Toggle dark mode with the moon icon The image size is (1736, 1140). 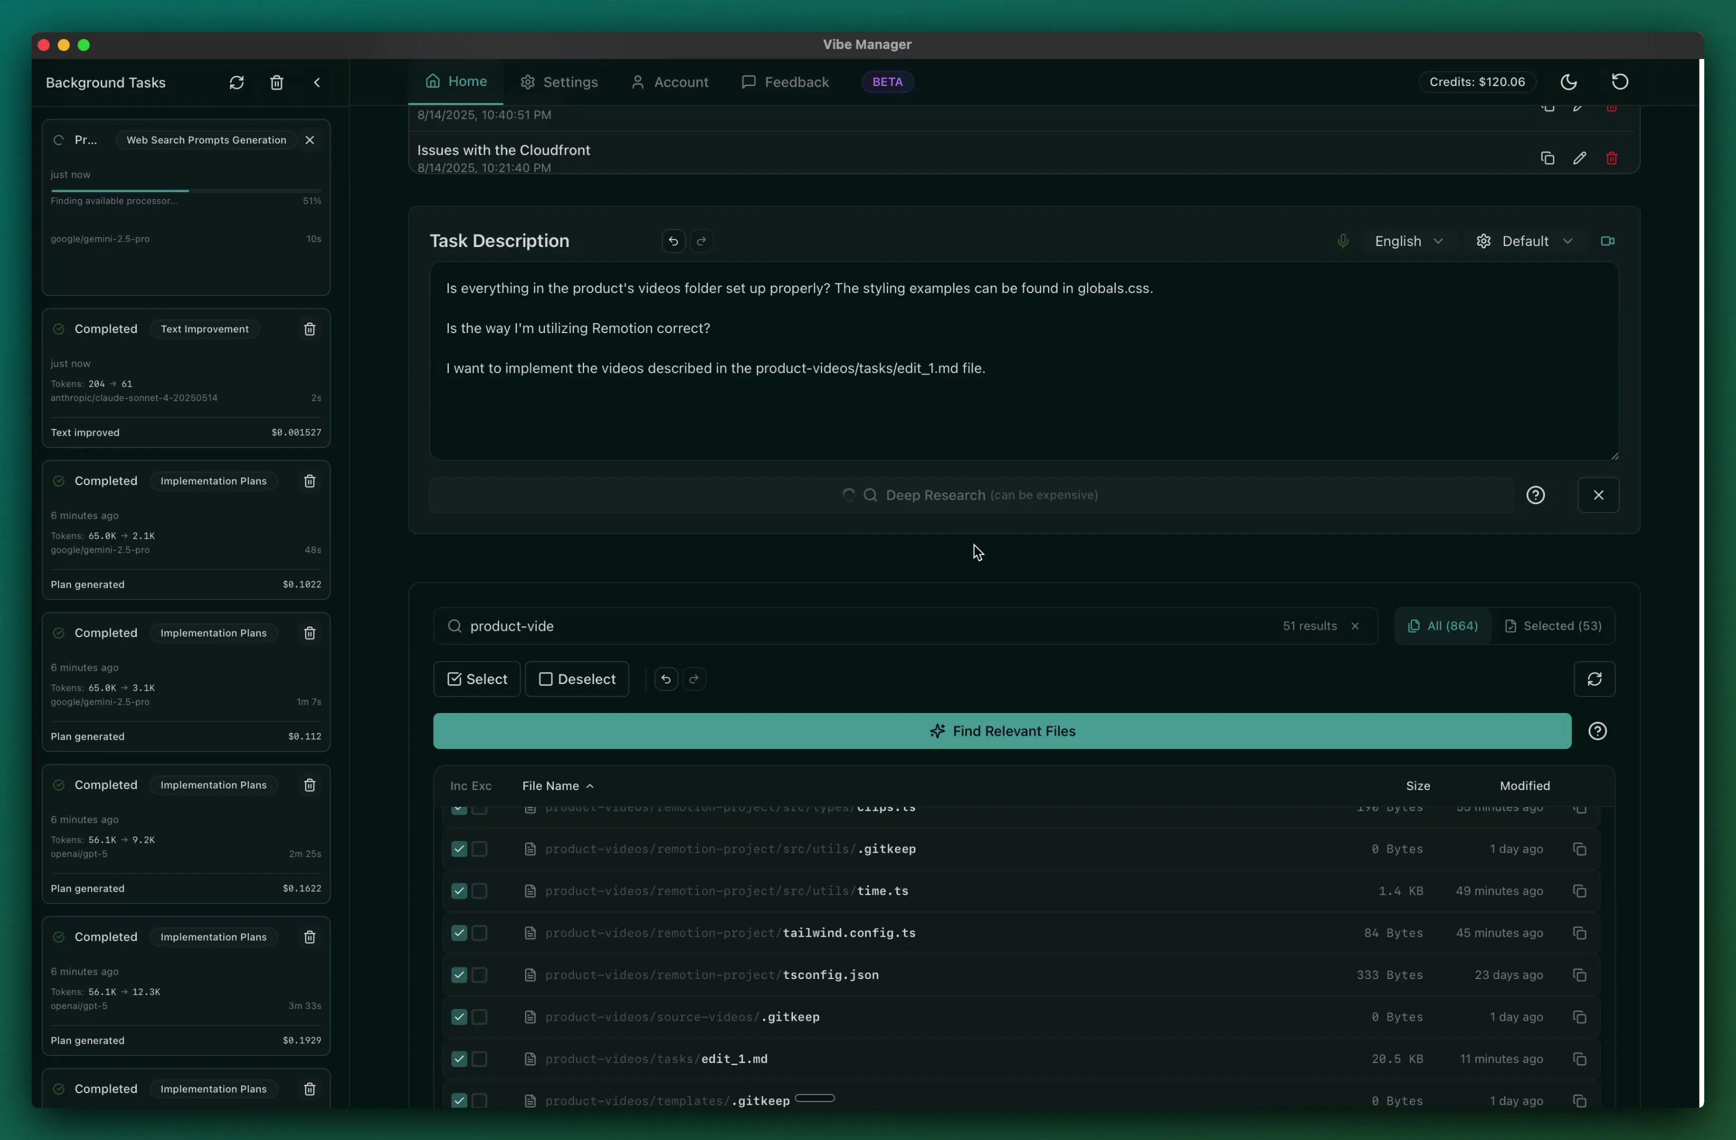click(1568, 82)
